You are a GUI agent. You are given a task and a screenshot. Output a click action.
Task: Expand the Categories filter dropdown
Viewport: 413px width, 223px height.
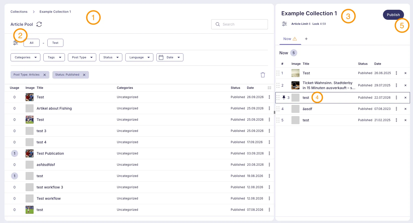coord(25,57)
